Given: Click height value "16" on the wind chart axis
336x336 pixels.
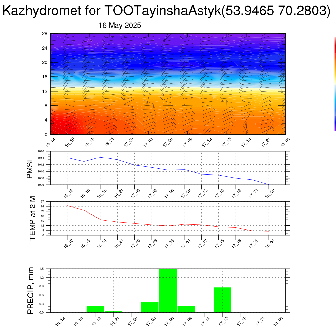Looking at the screenshot, I should coord(45,77).
